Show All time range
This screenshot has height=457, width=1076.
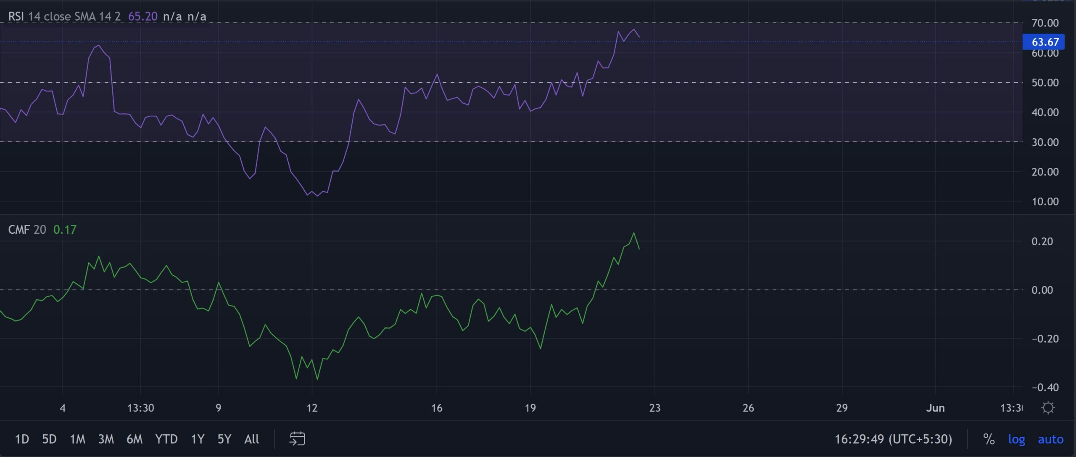(x=251, y=439)
